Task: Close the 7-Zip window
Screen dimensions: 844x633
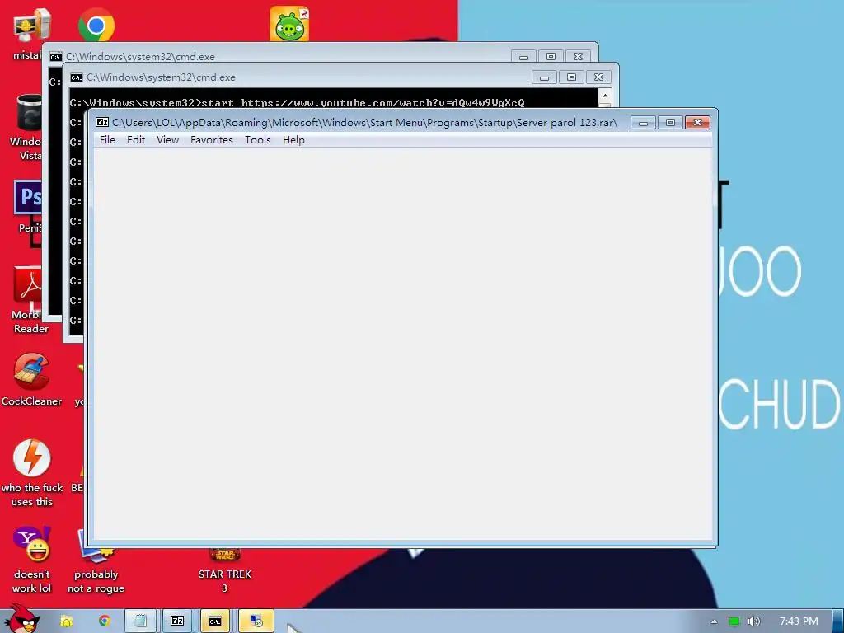Action: pyautogui.click(x=697, y=123)
